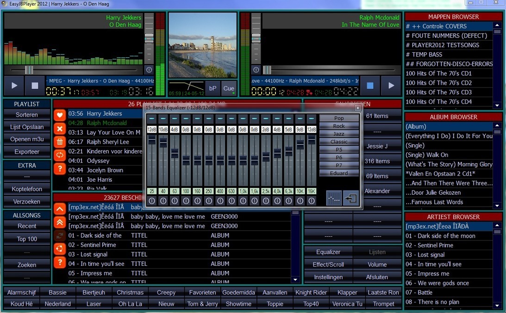The width and height of the screenshot is (506, 313).
Task: Click the equalizer sliders preset icon
Action: [x=334, y=198]
